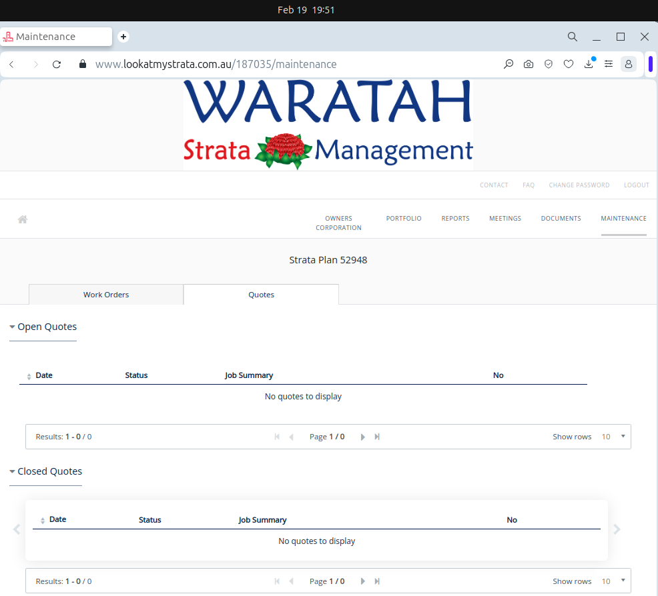Image resolution: width=658 pixels, height=596 pixels.
Task: Jump to first page in Open Quotes pager
Action: click(x=277, y=437)
